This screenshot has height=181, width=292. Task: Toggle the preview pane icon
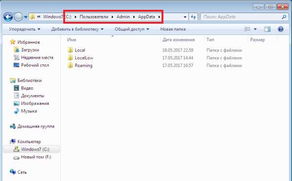coord(267,29)
